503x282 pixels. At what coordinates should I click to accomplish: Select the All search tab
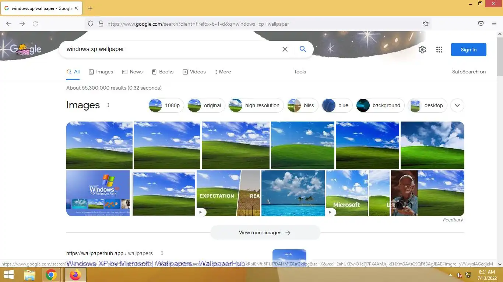[73, 72]
